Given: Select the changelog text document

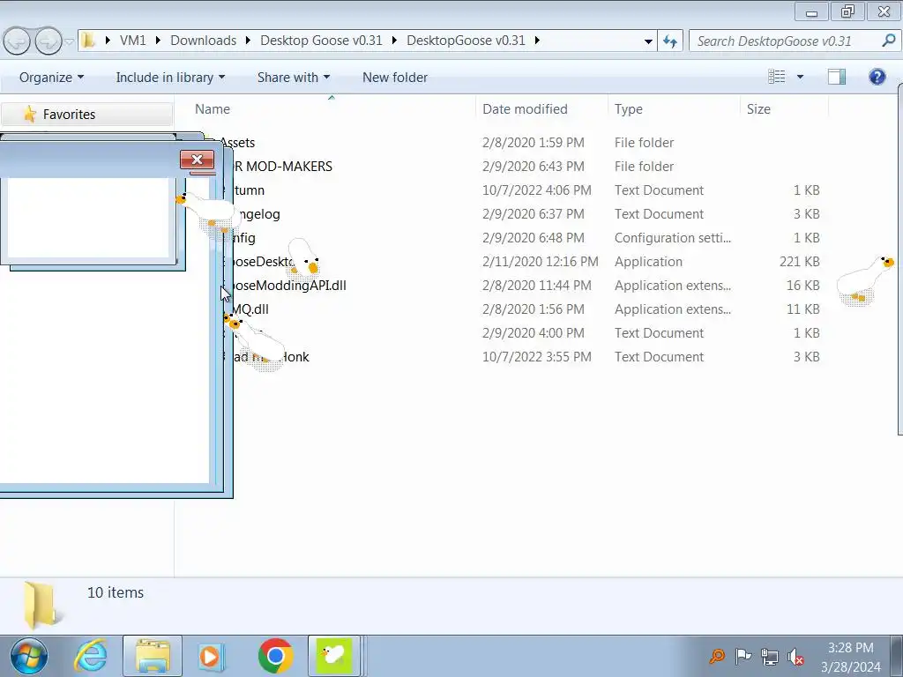Looking at the screenshot, I should (x=507, y=213).
